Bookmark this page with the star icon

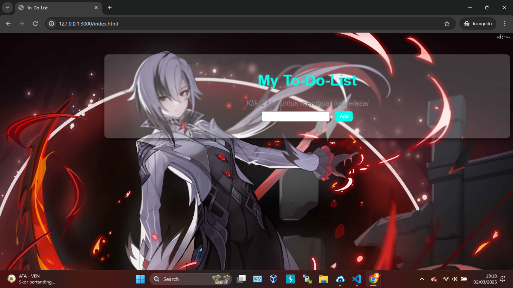click(x=447, y=24)
